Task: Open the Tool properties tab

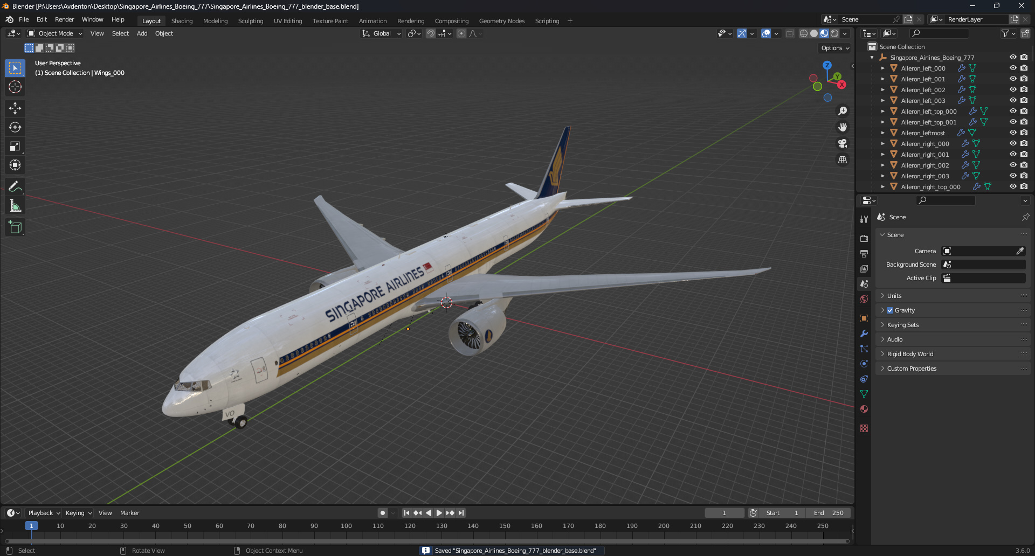Action: [864, 219]
